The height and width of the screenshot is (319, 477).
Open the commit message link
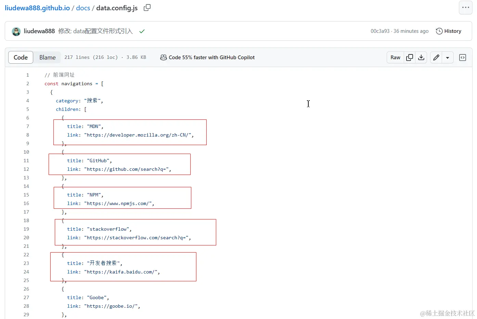point(95,31)
